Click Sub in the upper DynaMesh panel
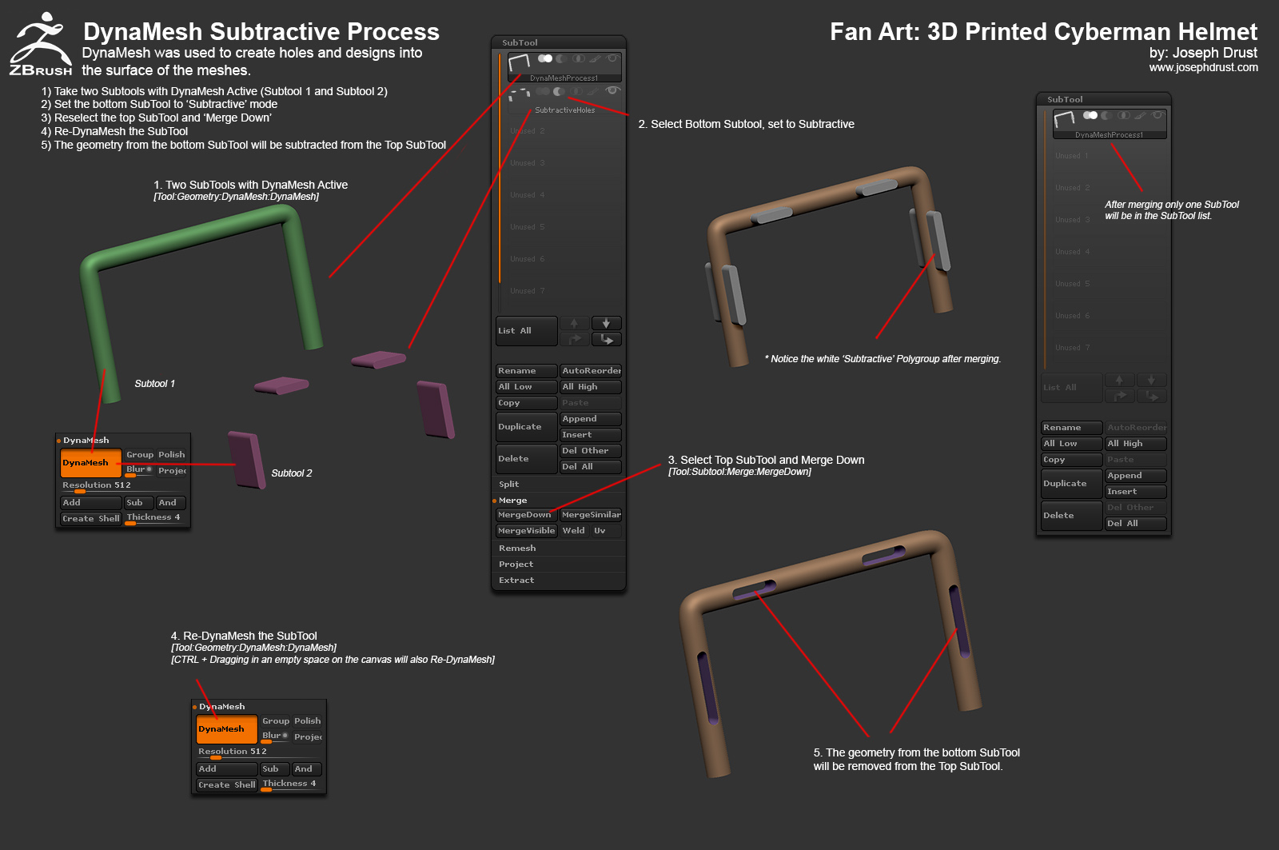Viewport: 1279px width, 850px height. click(139, 503)
